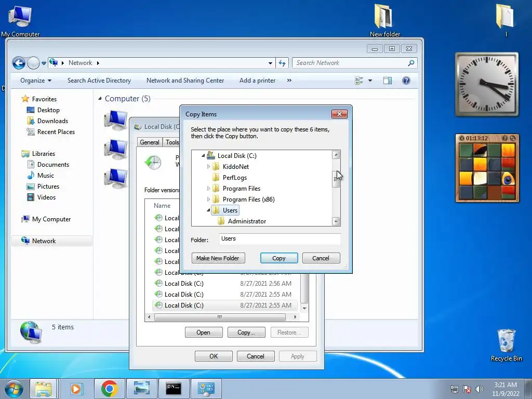
Task: Click the network tray icon
Action: click(x=454, y=389)
